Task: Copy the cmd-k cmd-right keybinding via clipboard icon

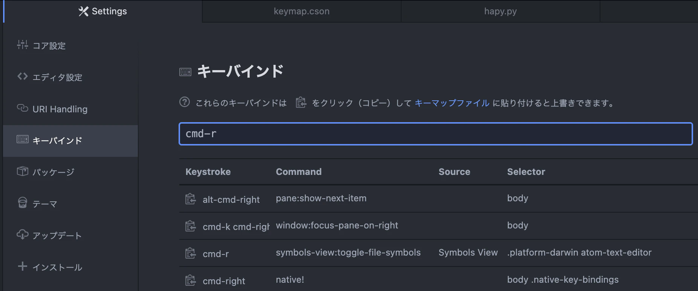Action: (191, 226)
